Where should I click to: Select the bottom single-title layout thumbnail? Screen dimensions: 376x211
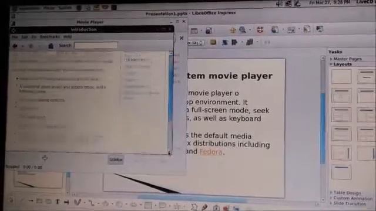341,172
